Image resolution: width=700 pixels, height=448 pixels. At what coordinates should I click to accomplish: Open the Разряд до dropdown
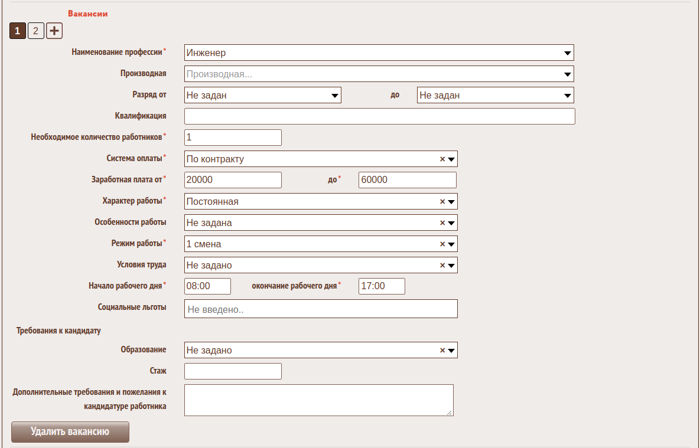568,96
